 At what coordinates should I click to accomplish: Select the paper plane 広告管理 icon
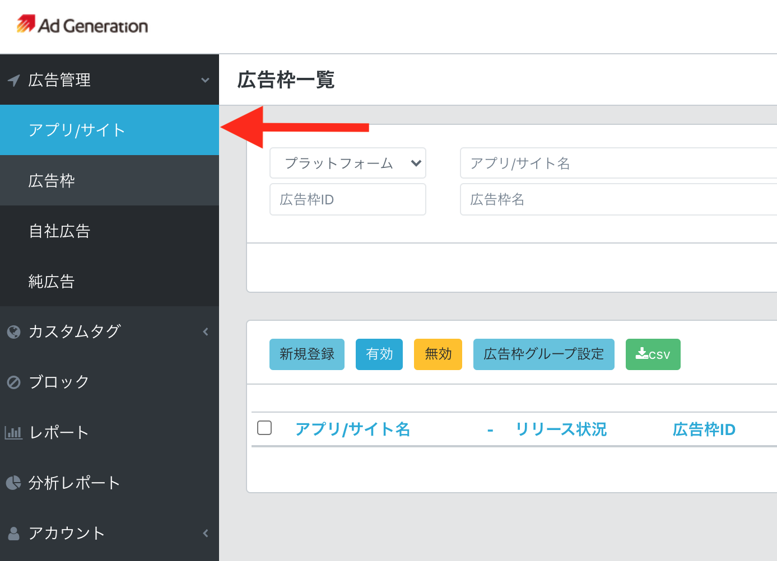coord(13,80)
